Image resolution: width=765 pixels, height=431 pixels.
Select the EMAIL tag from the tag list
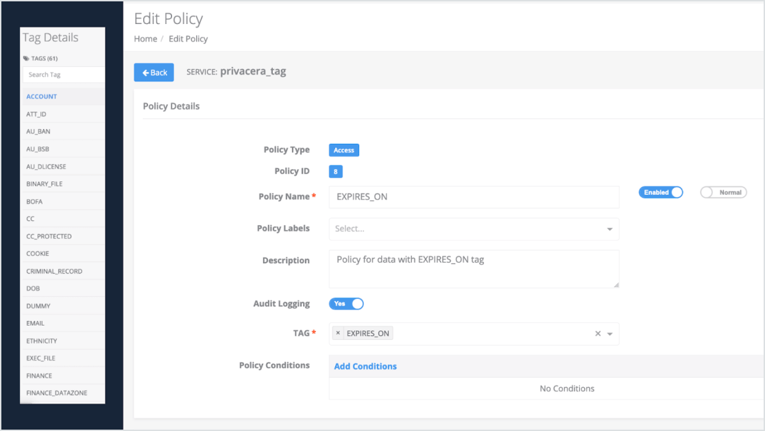[36, 323]
